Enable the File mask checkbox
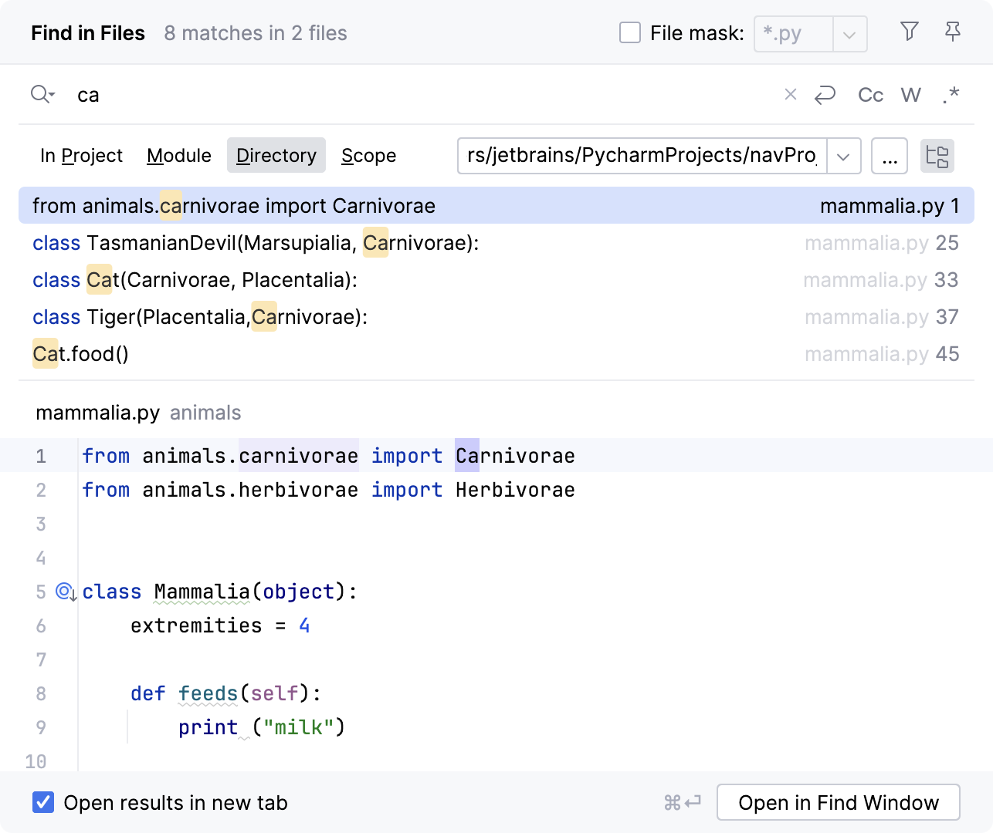This screenshot has width=993, height=833. (x=630, y=32)
